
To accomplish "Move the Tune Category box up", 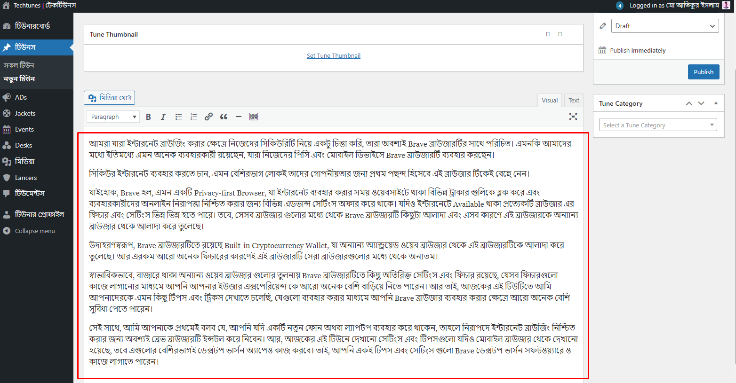I will coord(689,103).
